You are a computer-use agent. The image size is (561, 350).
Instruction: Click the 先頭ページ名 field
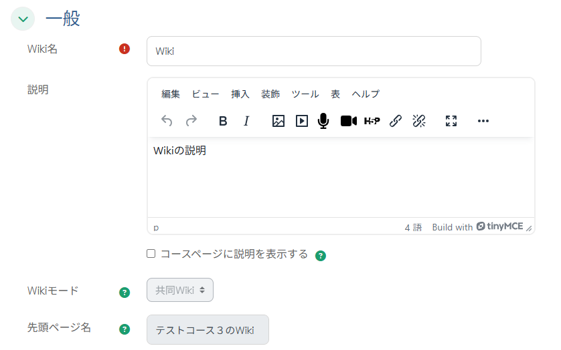(x=208, y=330)
